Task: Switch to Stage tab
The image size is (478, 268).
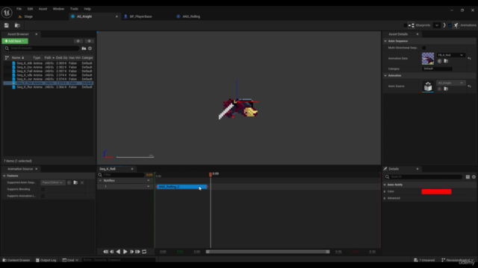Action: (28, 16)
